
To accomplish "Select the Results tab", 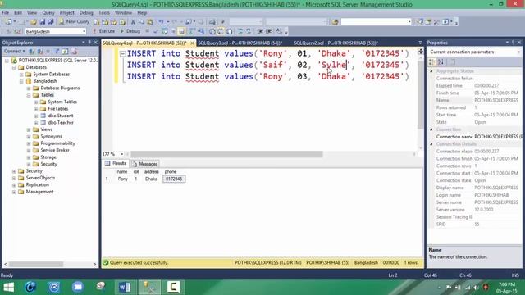I will click(x=116, y=163).
